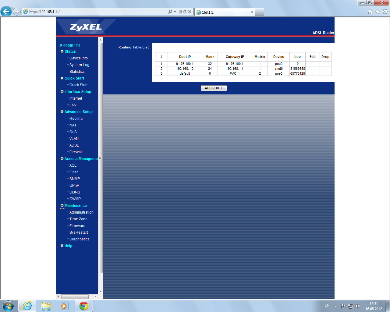This screenshot has height=312, width=390.
Task: Open Internet interface settings
Action: [x=76, y=98]
